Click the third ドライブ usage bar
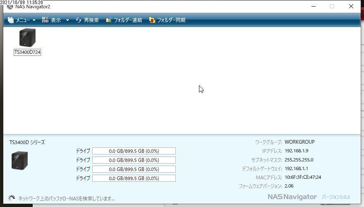Screen dimensions: 364x207 134,169
